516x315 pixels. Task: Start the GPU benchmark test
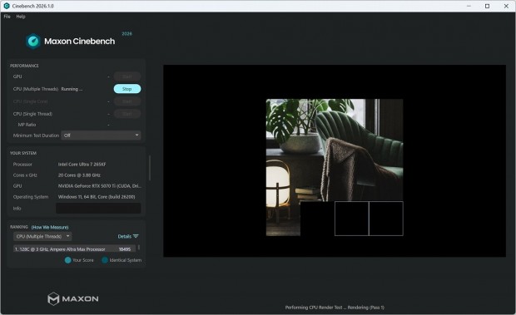point(127,76)
